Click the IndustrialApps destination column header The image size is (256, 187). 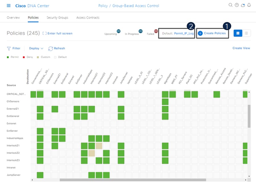pos(88,77)
